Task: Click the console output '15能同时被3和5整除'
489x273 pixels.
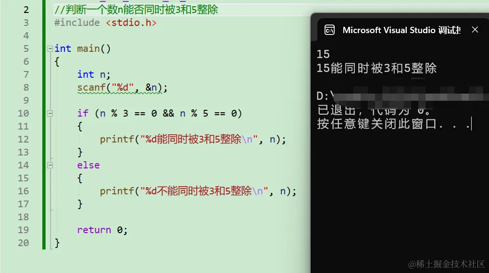Action: (377, 68)
